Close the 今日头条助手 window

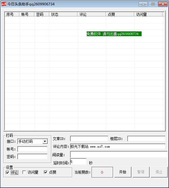coord(163,4)
